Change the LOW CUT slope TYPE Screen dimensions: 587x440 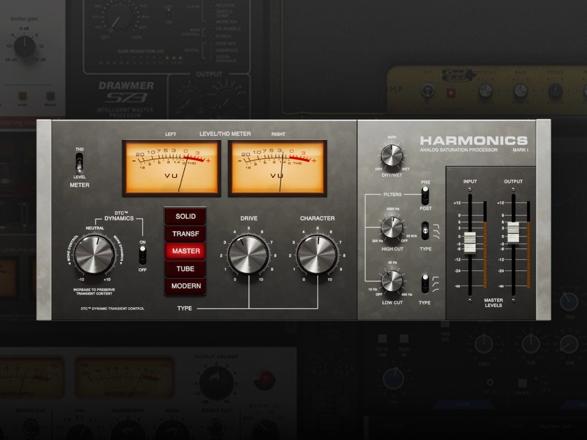tap(426, 282)
